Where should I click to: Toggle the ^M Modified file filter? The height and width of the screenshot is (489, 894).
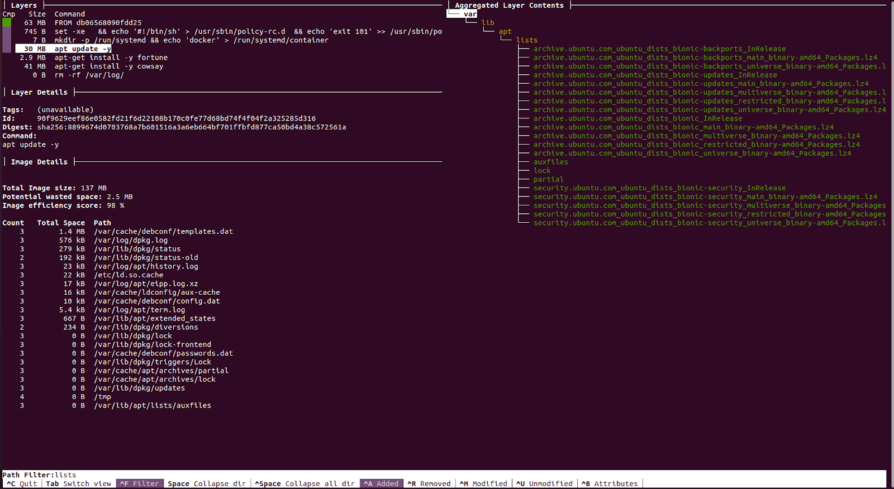[484, 483]
